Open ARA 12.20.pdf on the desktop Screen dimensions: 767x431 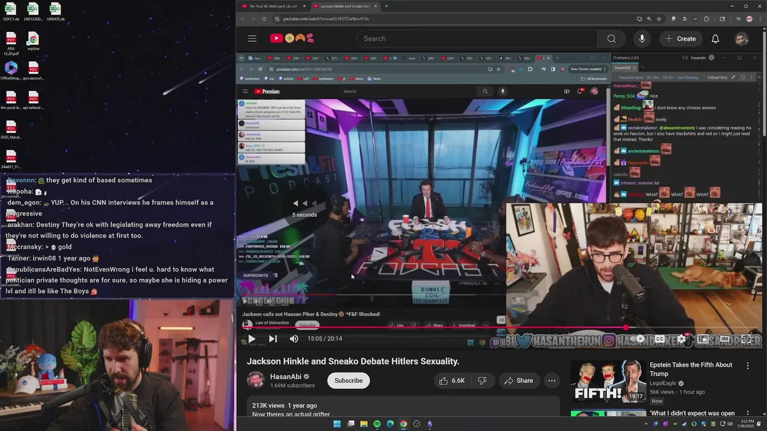[x=11, y=44]
